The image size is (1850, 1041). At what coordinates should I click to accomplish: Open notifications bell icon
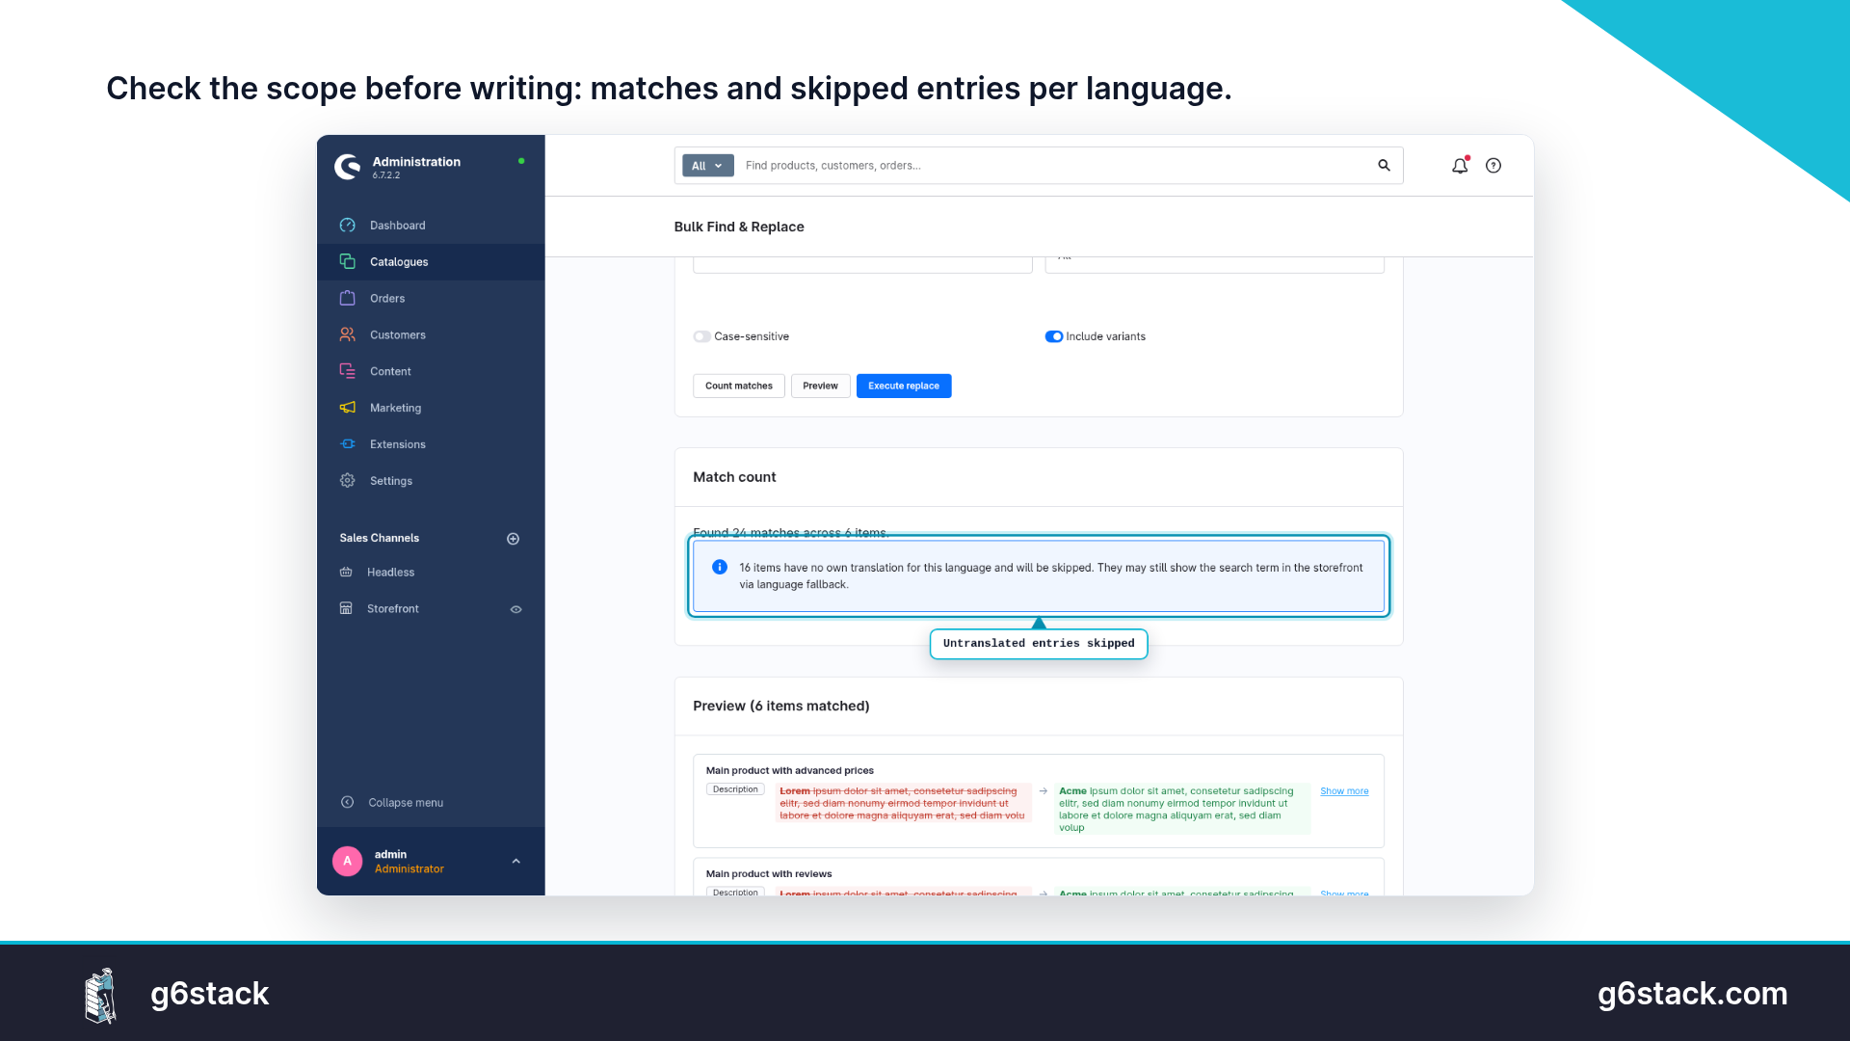[x=1460, y=166]
